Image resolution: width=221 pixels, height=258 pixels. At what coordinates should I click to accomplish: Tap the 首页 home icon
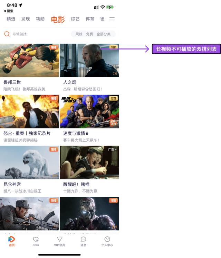coord(12,239)
